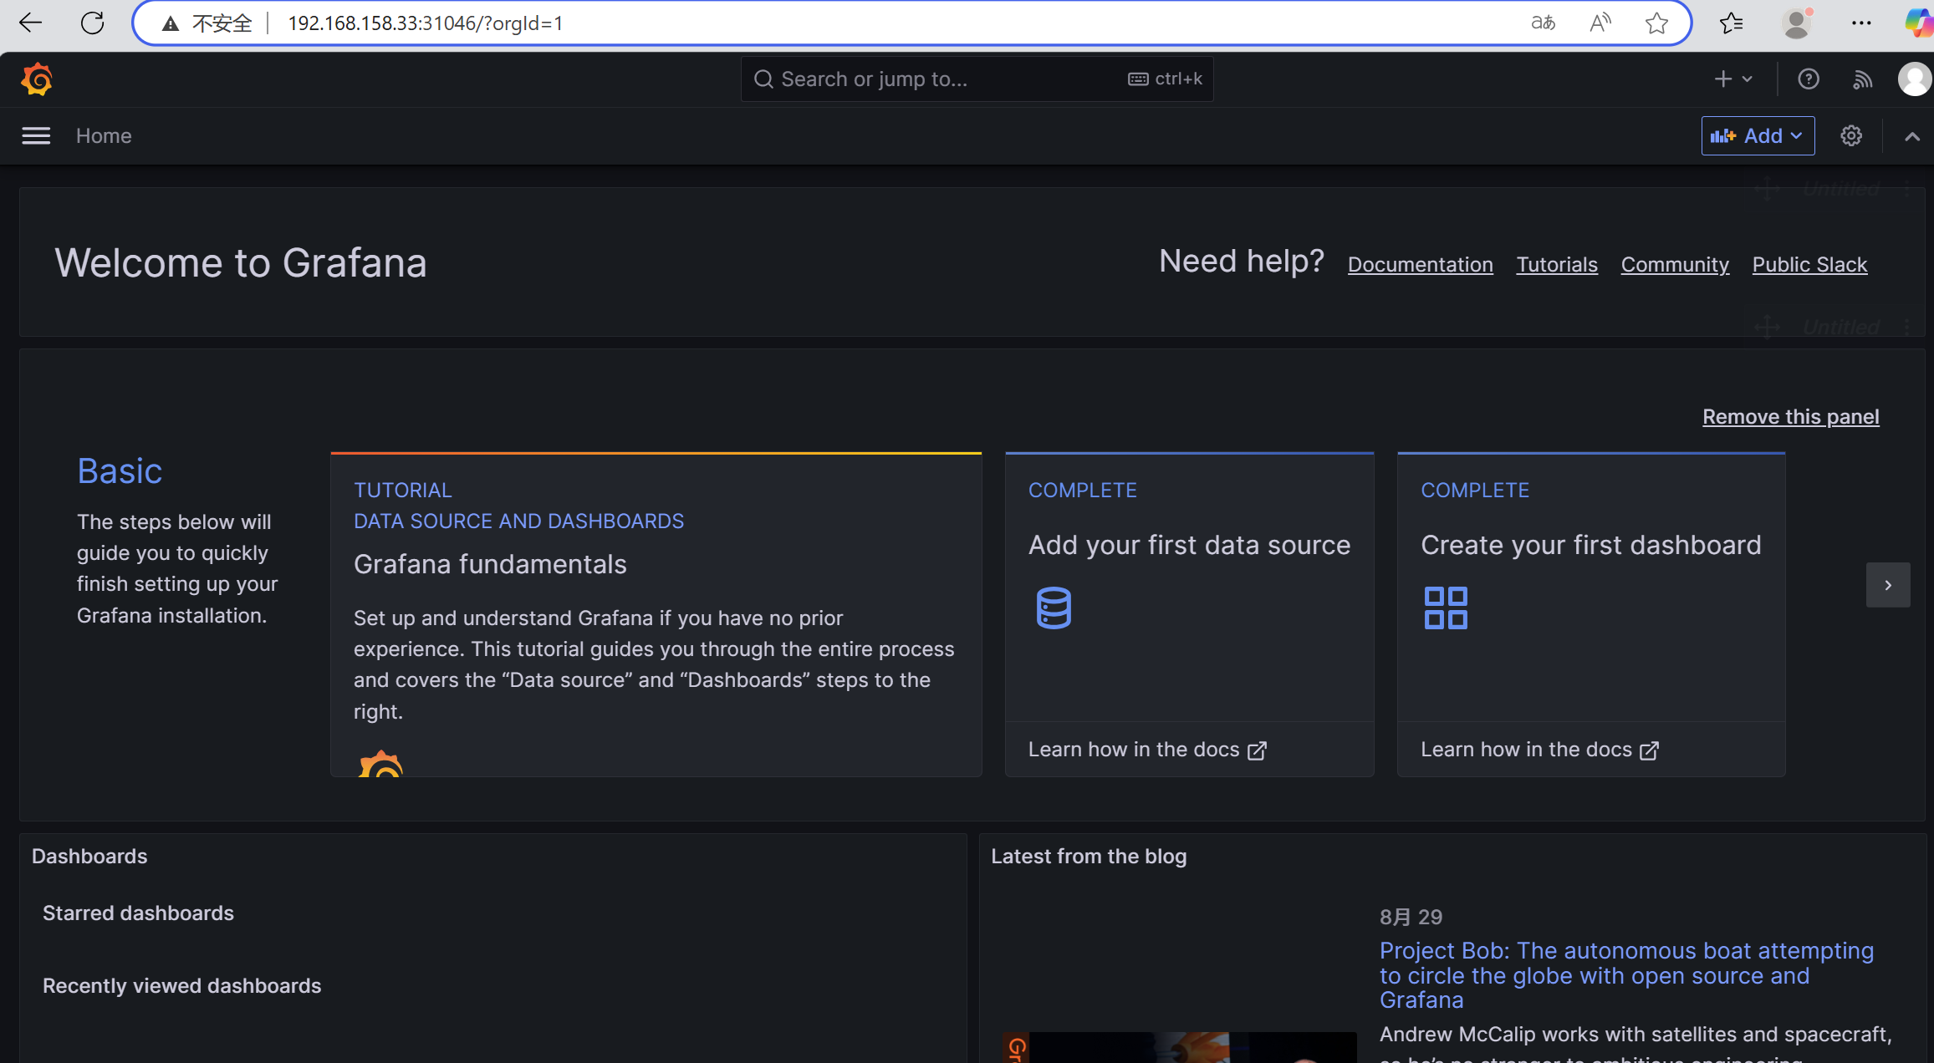The height and width of the screenshot is (1063, 1934).
Task: Click the browser translate icon
Action: (1543, 23)
